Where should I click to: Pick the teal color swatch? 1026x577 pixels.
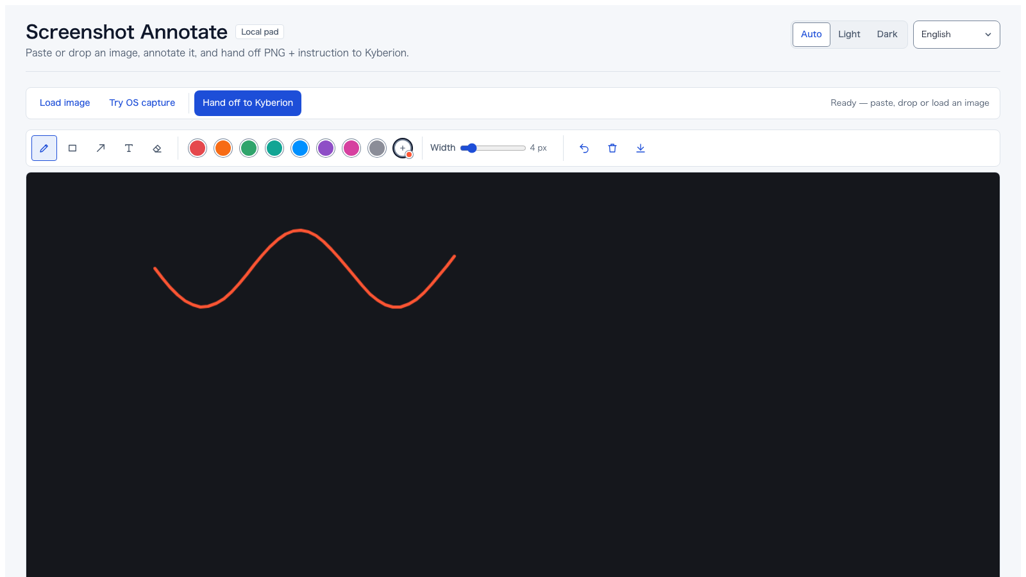(274, 148)
